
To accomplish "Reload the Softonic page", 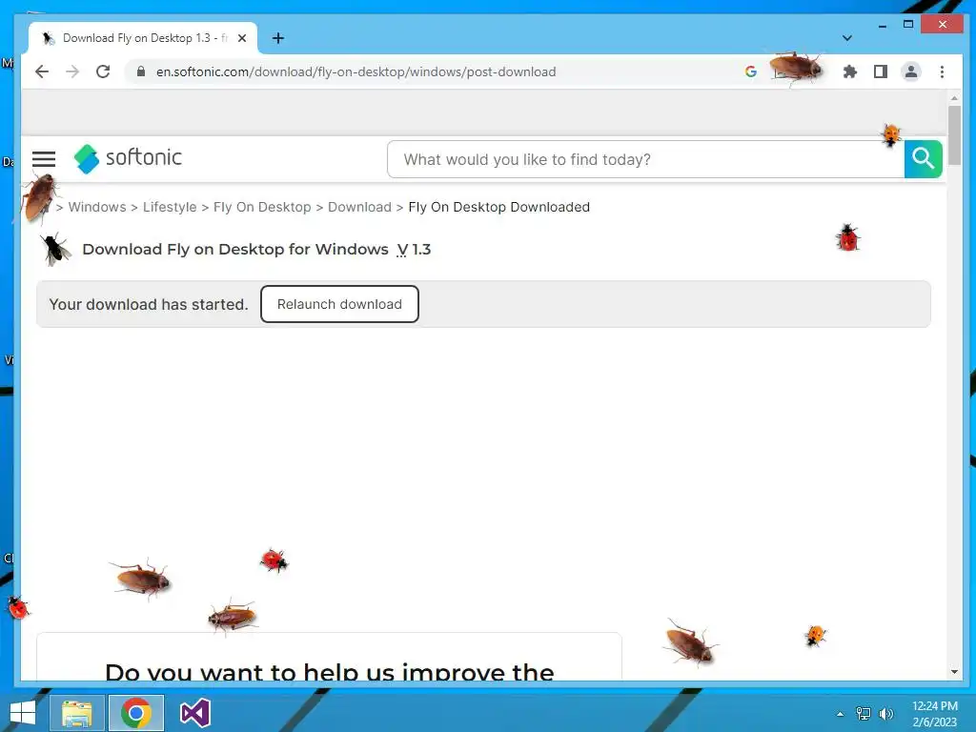I will (103, 71).
